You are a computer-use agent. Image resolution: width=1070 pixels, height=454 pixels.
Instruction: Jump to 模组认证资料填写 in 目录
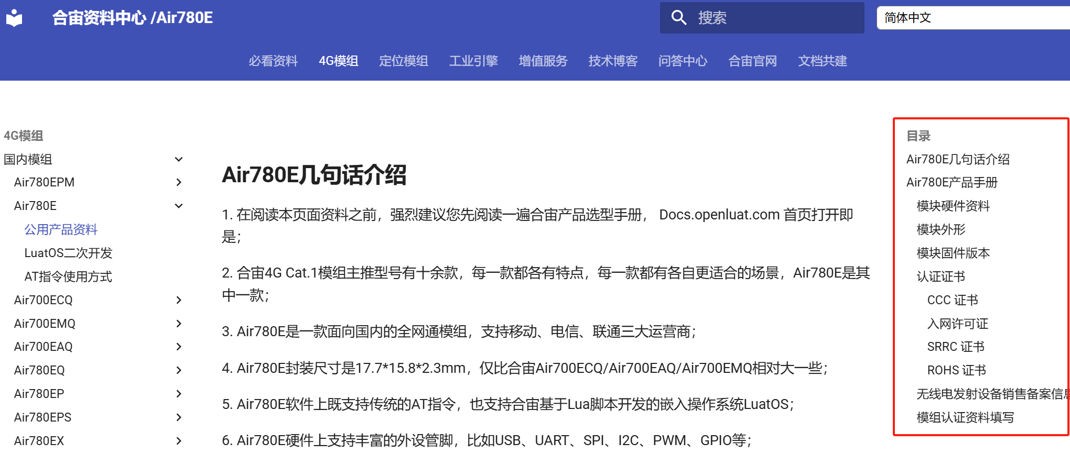(x=965, y=417)
